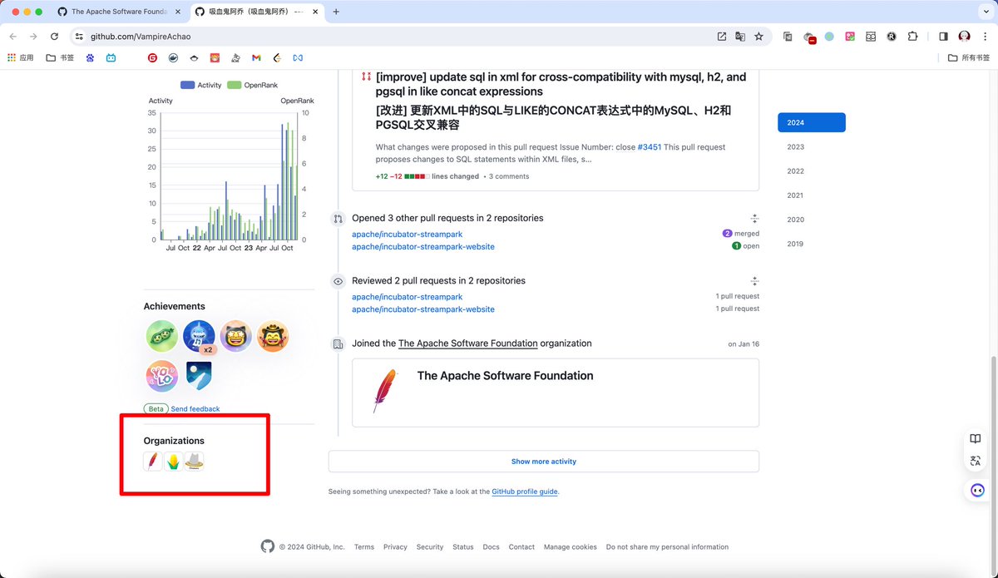The image size is (998, 578).
Task: View the pea pod Pair Extraordinaire achievement
Action: (161, 336)
